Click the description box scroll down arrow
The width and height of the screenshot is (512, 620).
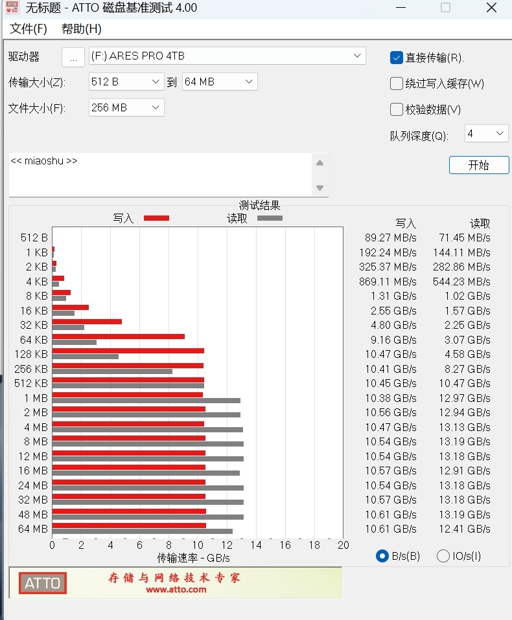point(320,188)
